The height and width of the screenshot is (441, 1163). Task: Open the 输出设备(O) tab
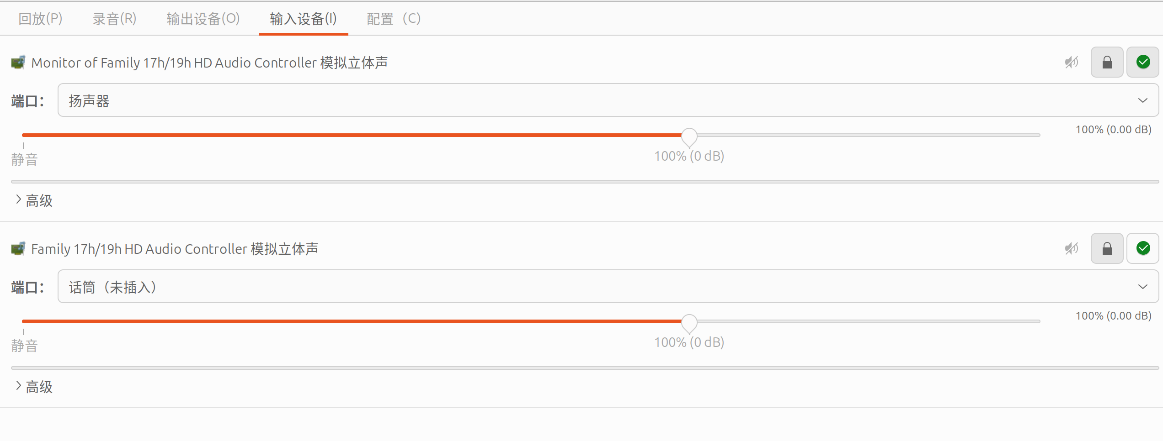[x=203, y=19]
